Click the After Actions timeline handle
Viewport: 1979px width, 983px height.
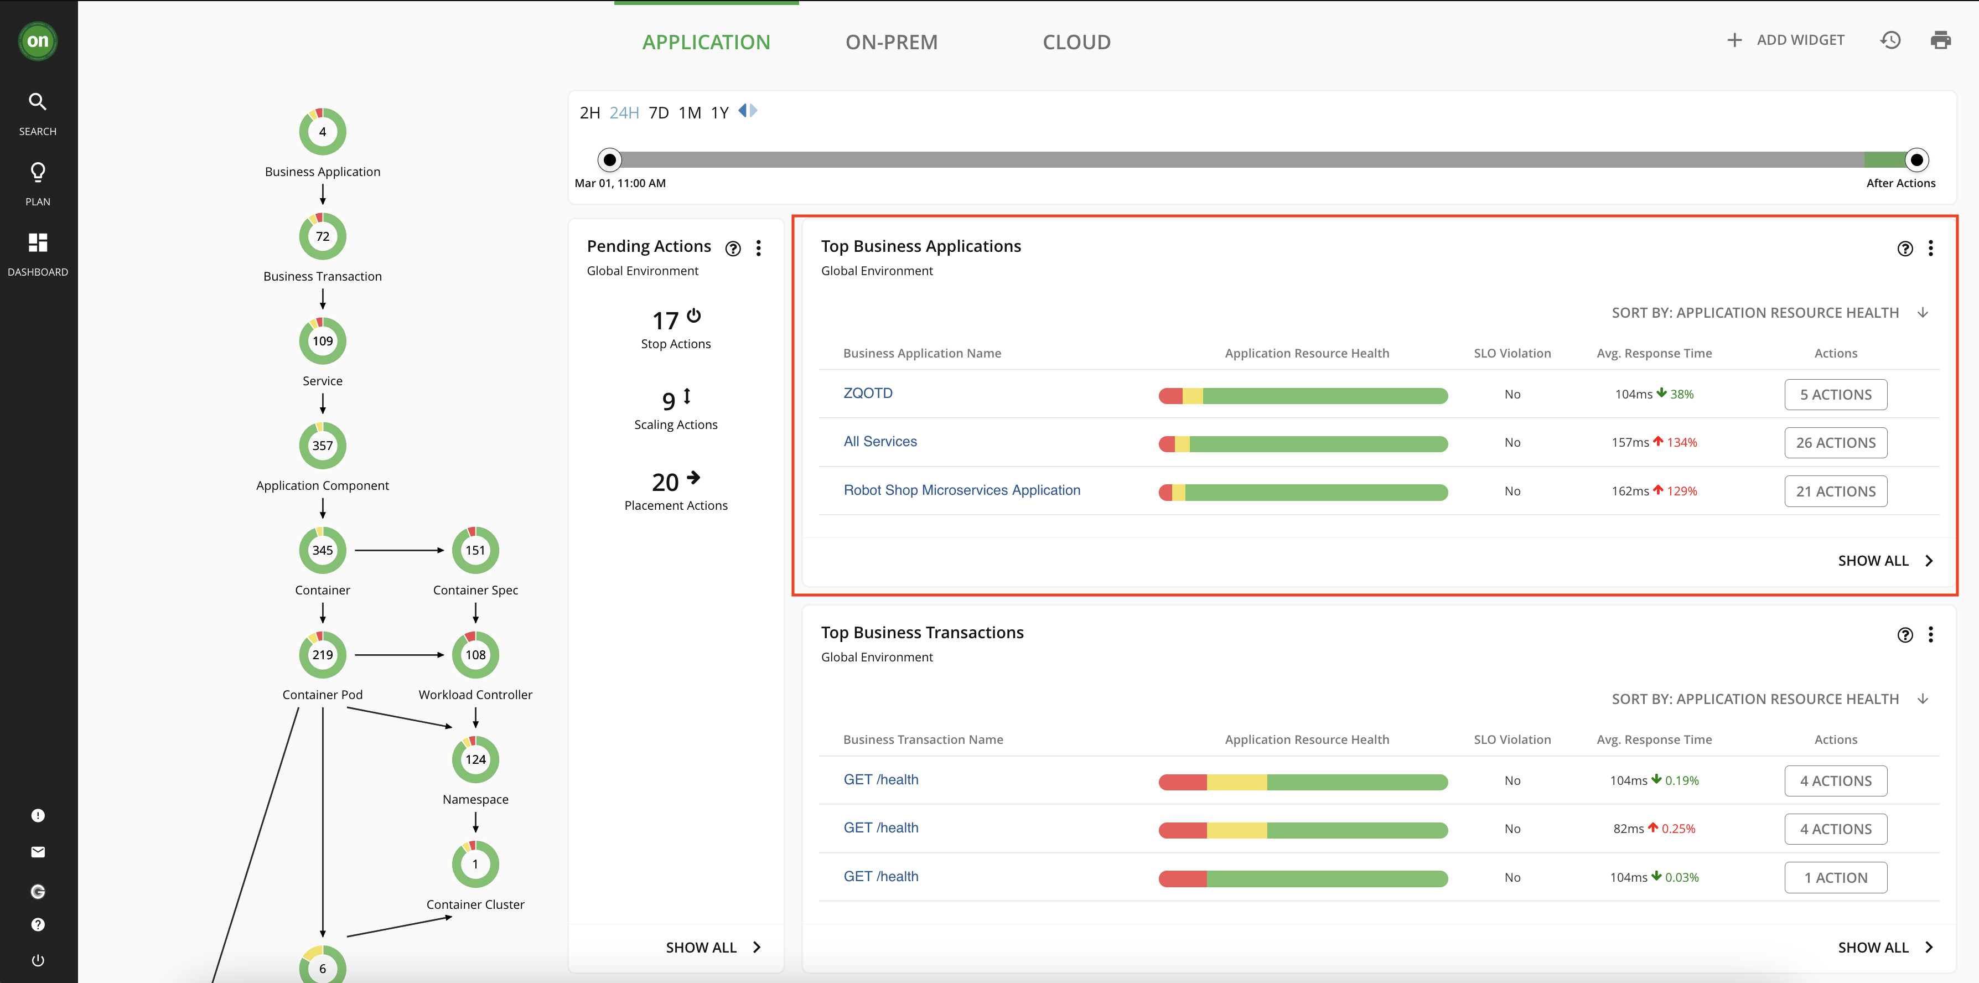[1917, 160]
